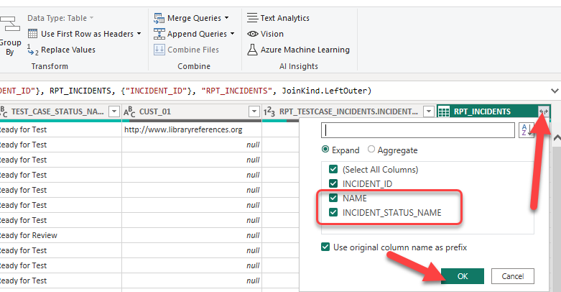Click the TEST_CASE_STATUS_NA column header name
The height and width of the screenshot is (292, 561).
(x=57, y=111)
